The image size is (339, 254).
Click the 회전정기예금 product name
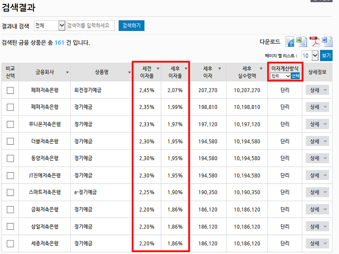[88, 90]
